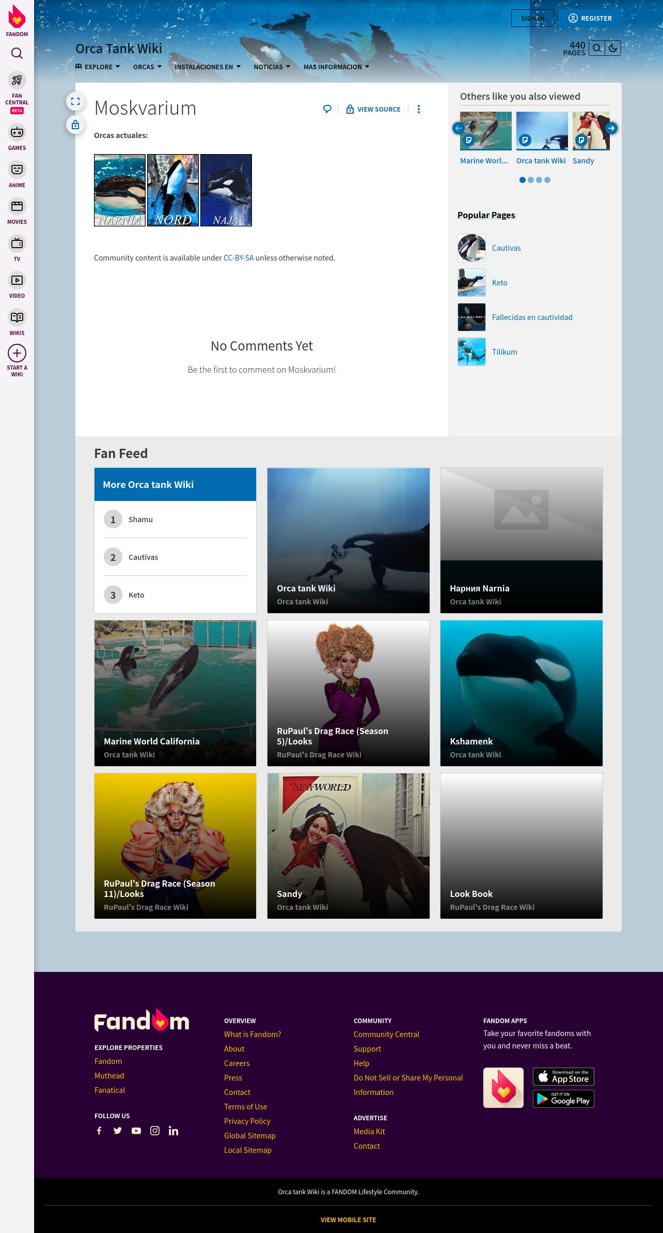This screenshot has width=663, height=1233.
Task: Open the Games controller icon
Action: 17,132
